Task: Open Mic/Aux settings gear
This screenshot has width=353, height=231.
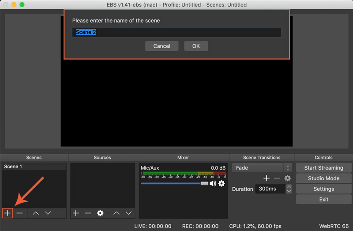Action: [x=222, y=183]
